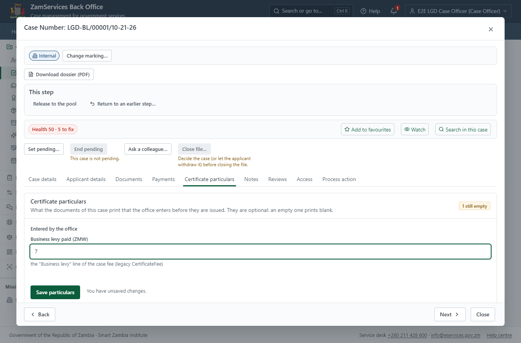Focus the Search or go to box
The height and width of the screenshot is (343, 521).
point(311,11)
